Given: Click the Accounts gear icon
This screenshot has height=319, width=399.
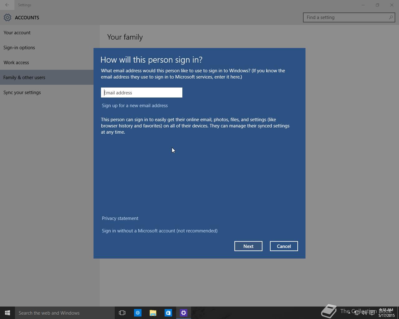Looking at the screenshot, I should pyautogui.click(x=7, y=17).
